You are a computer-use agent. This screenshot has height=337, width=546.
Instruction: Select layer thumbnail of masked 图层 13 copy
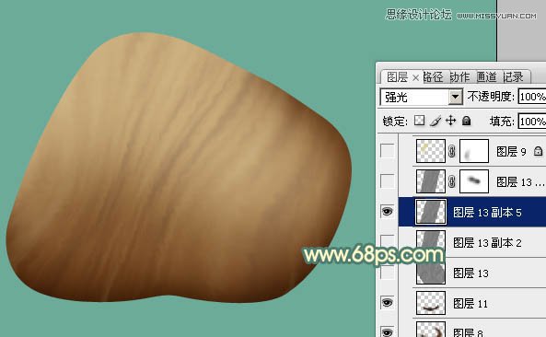[x=431, y=181]
